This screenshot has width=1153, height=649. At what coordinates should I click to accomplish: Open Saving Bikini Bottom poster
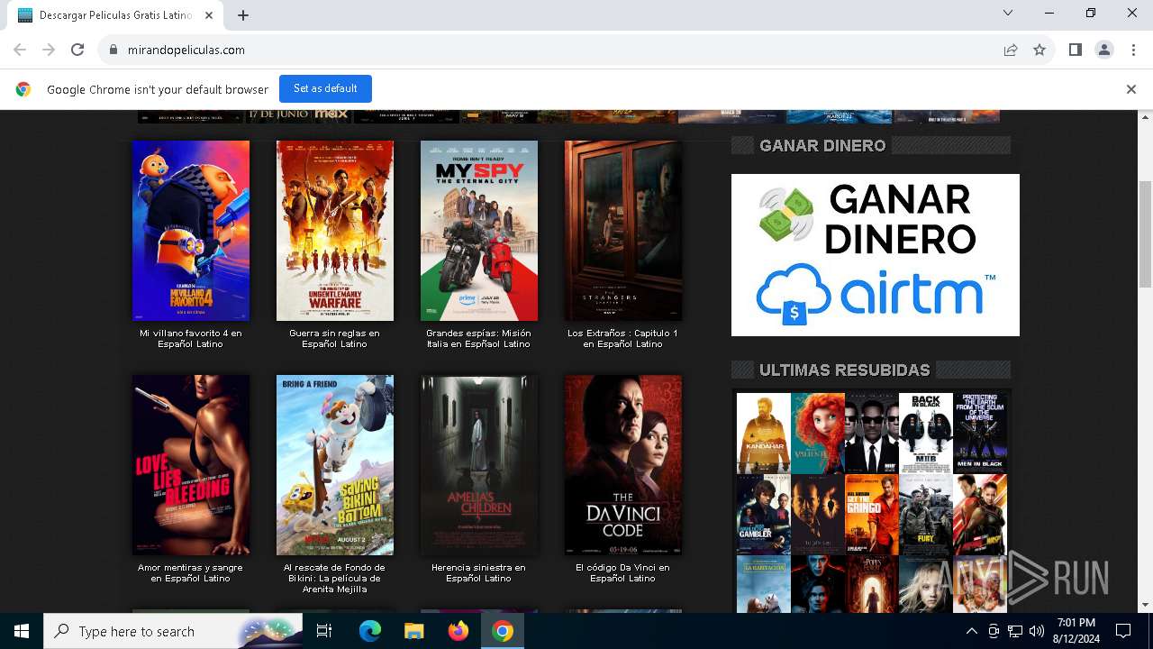pos(335,465)
